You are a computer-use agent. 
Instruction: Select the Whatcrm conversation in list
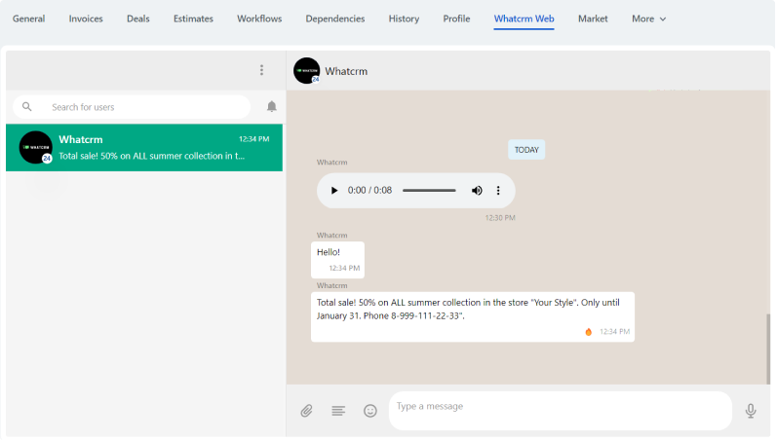144,147
